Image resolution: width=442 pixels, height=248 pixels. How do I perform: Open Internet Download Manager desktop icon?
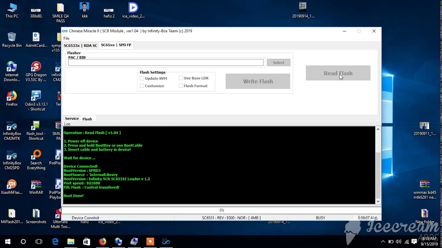(12, 72)
